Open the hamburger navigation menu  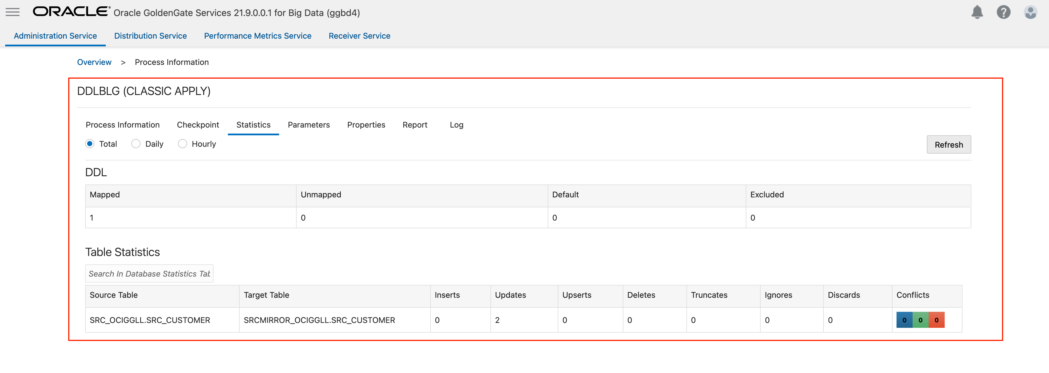[x=13, y=12]
